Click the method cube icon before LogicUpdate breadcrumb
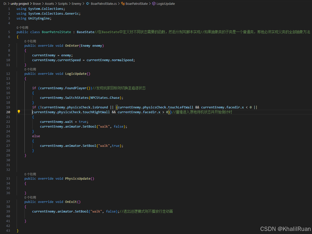 click(154, 4)
